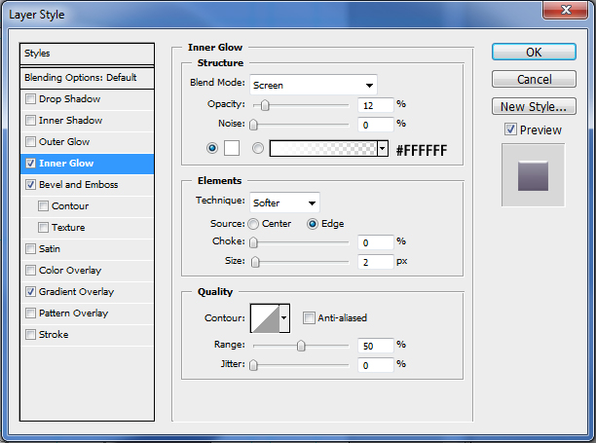Click the Cancel button
Screen dimensions: 596x443
534,79
